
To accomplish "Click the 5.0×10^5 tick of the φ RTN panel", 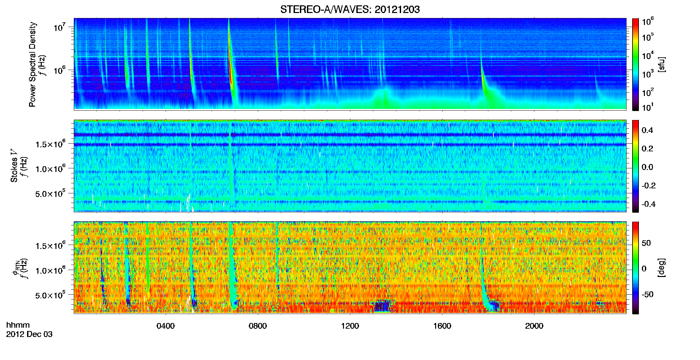I will (x=50, y=295).
